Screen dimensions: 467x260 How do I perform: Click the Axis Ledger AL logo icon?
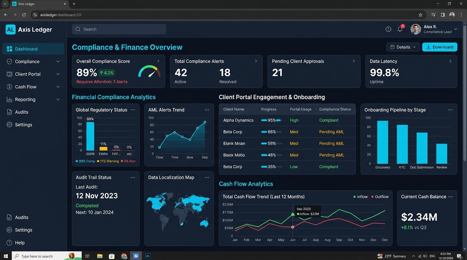coord(11,29)
